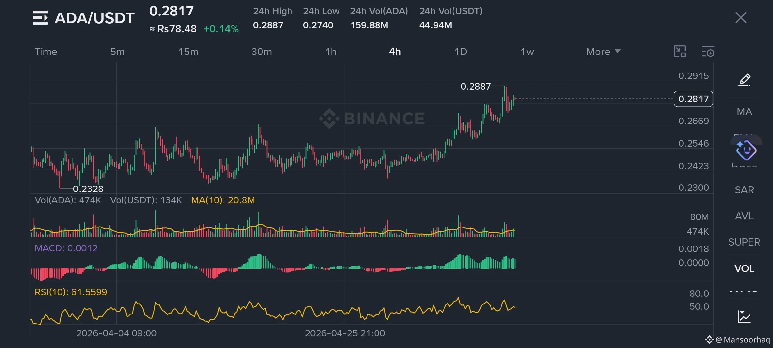The width and height of the screenshot is (773, 348).
Task: Click the 0.2915 price axis label
Action: click(x=693, y=76)
